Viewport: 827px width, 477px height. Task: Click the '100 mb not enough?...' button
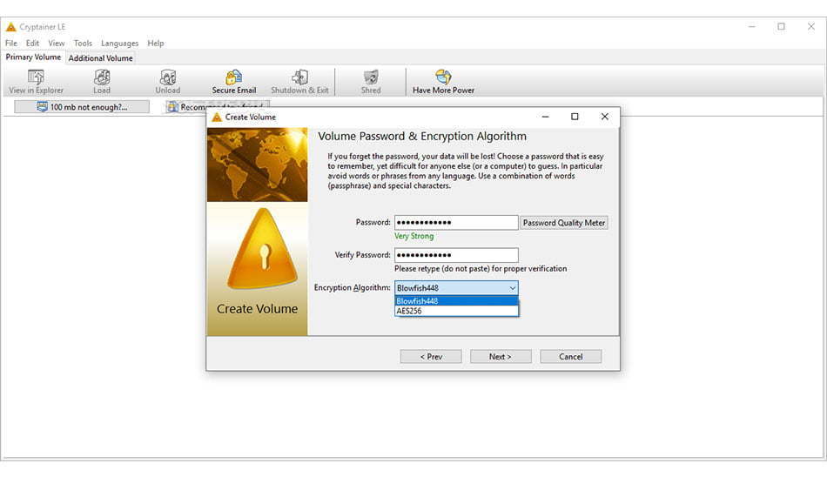[82, 107]
